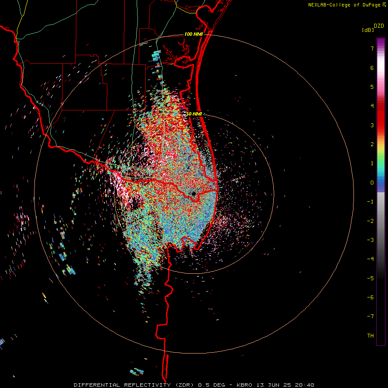Click the 100 NMI range ring label

(194, 34)
